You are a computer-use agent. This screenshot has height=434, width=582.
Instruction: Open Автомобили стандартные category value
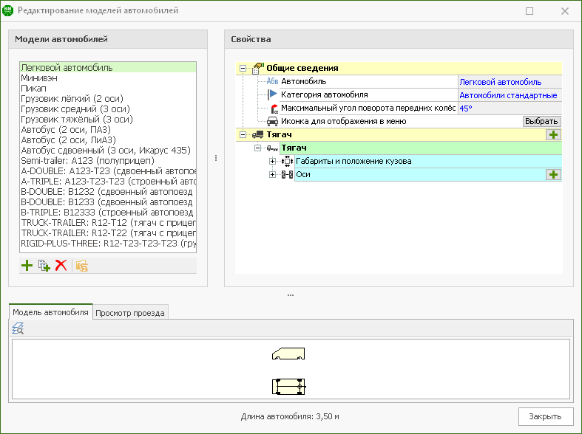click(x=510, y=95)
